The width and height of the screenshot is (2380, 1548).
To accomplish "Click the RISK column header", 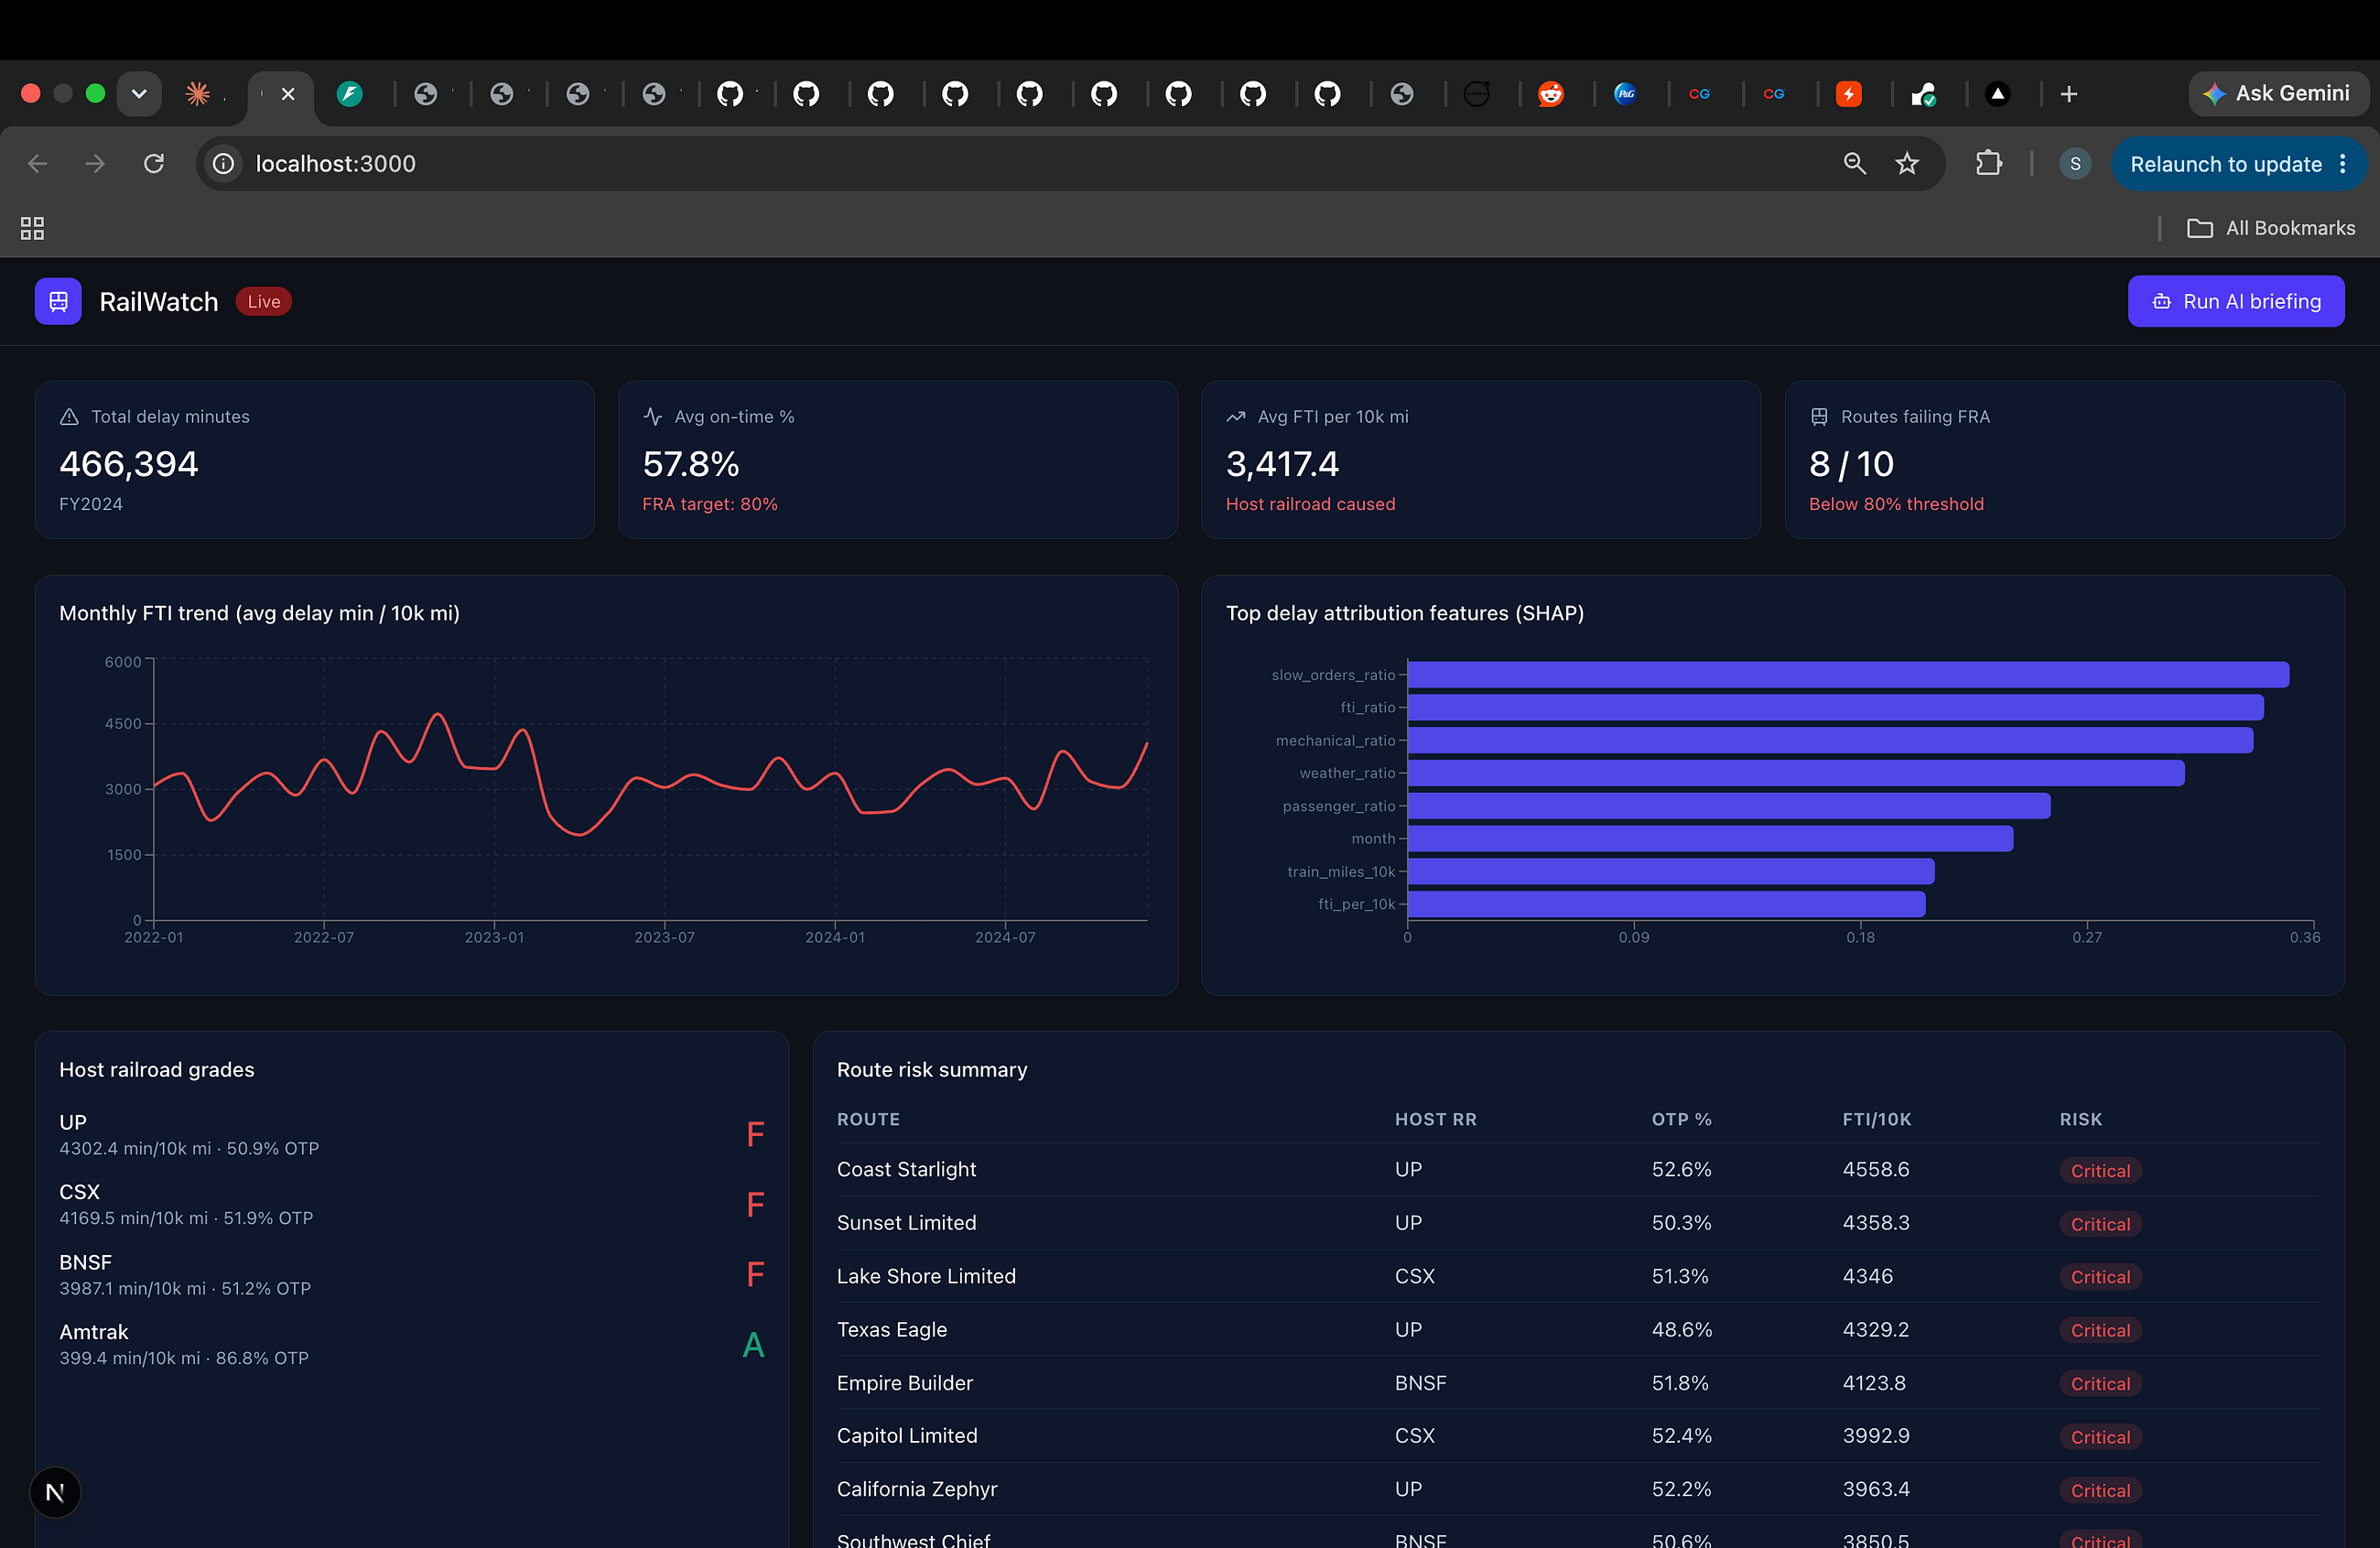I will [x=2080, y=1119].
